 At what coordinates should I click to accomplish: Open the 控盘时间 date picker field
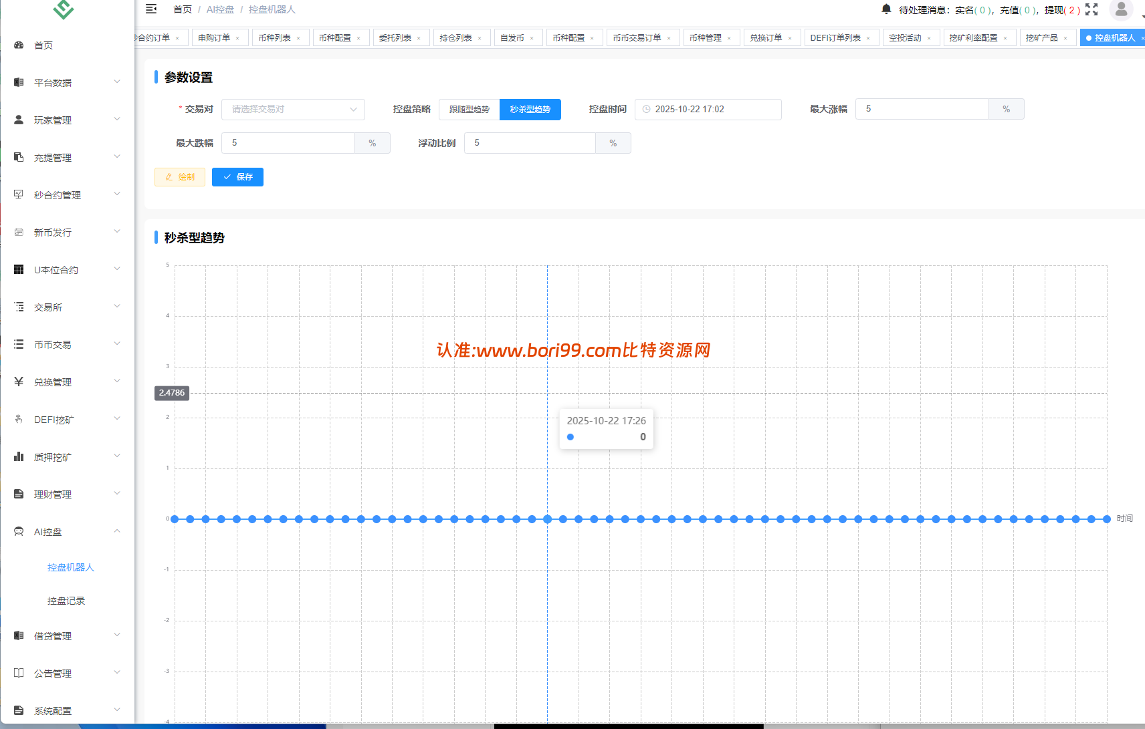pos(708,110)
